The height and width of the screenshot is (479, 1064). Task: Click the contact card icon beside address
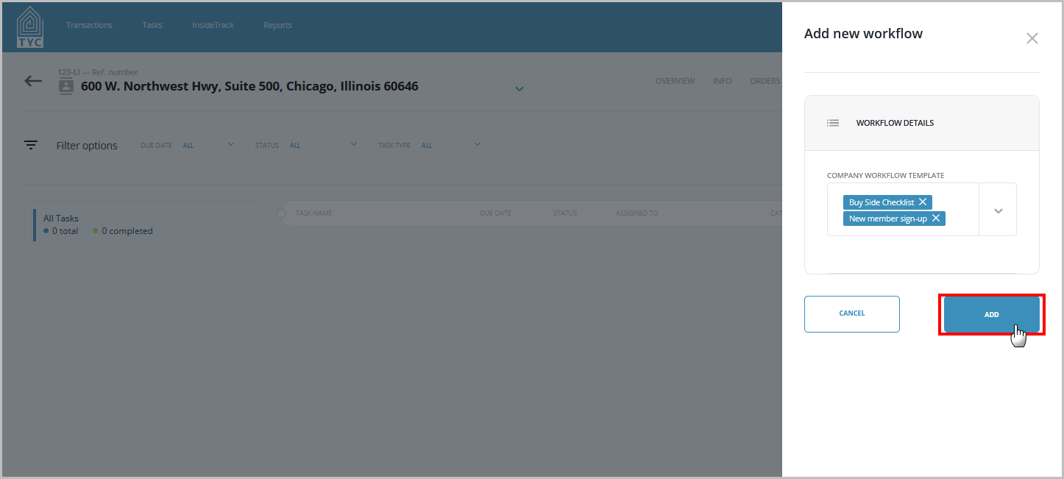coord(66,87)
